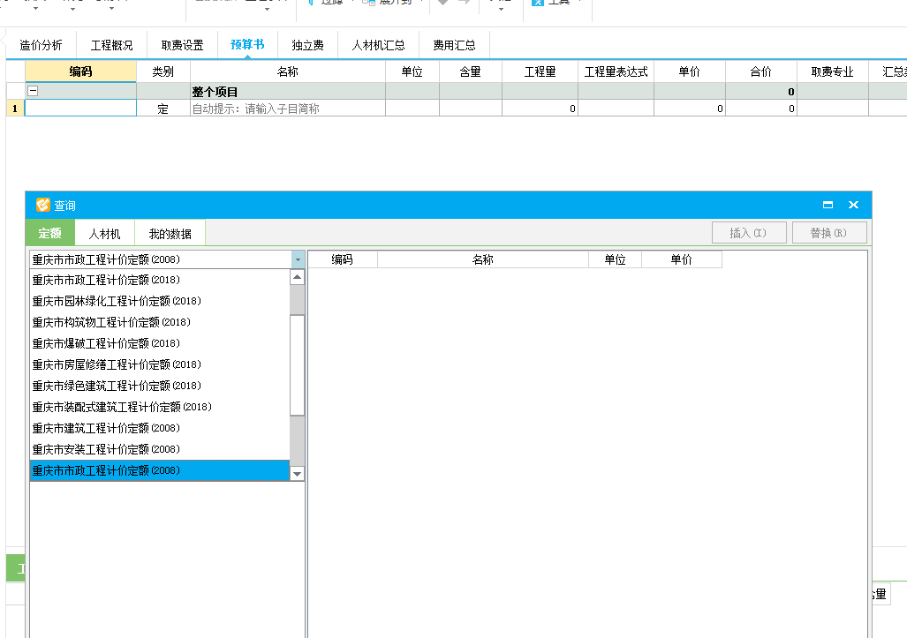Click the 合价 column header
Viewport: 907px width, 638px height.
(x=761, y=71)
